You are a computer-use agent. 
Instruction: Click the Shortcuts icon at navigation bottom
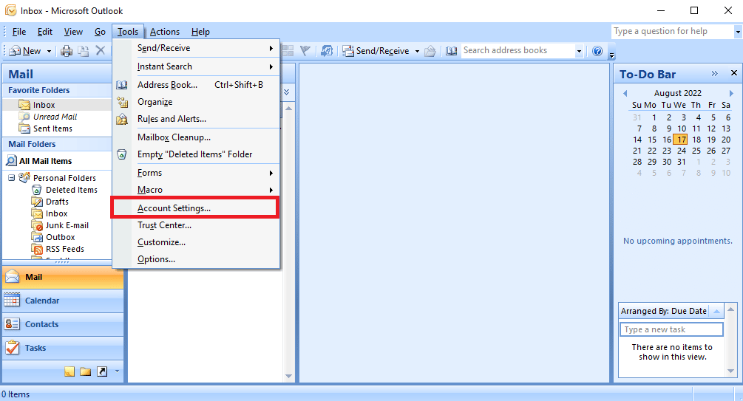coord(102,371)
